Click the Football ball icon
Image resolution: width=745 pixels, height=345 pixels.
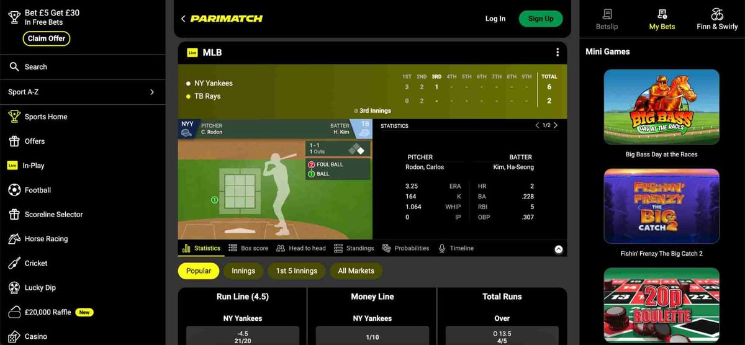point(14,190)
